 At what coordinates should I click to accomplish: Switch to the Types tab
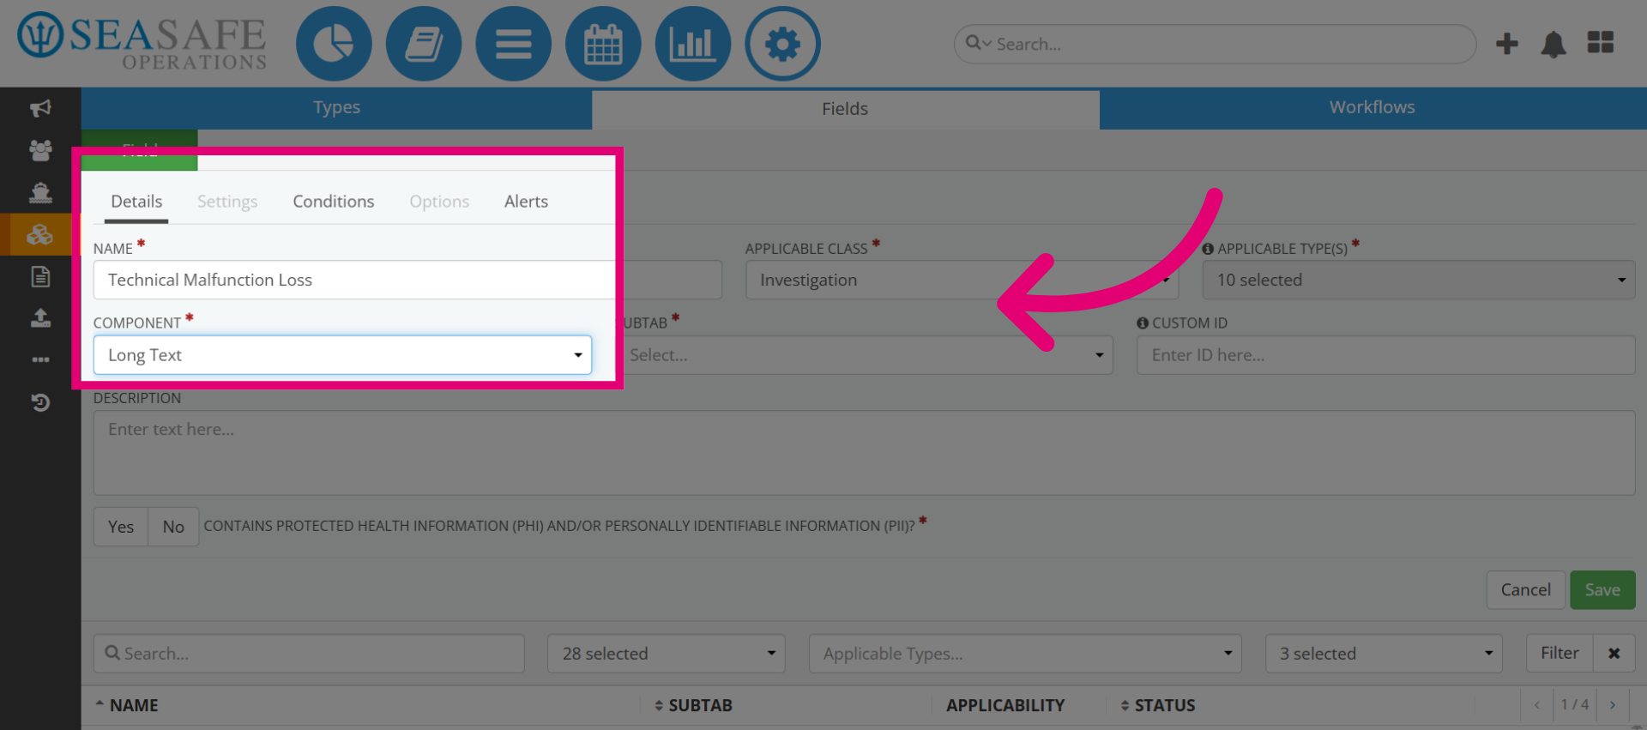click(336, 108)
